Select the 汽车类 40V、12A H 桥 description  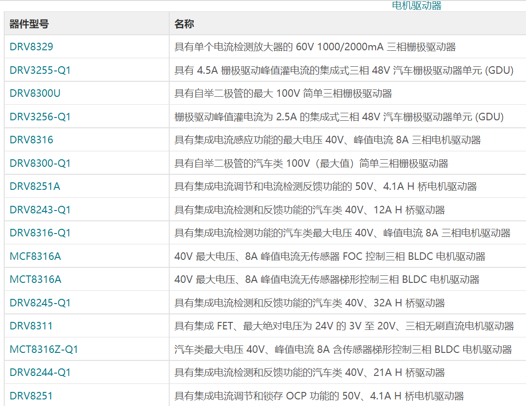tap(310, 210)
